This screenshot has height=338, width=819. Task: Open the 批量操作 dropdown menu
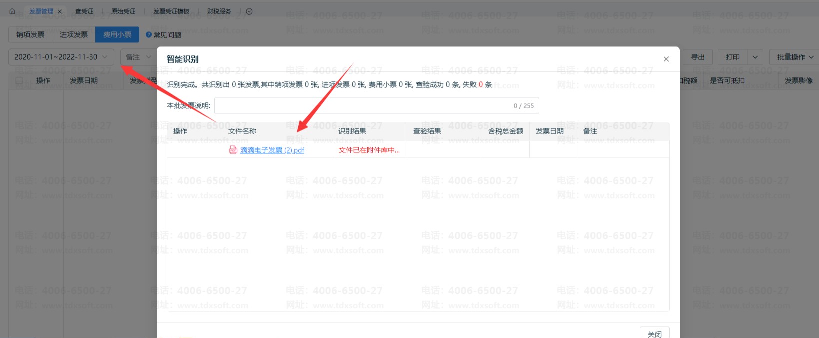click(x=794, y=57)
